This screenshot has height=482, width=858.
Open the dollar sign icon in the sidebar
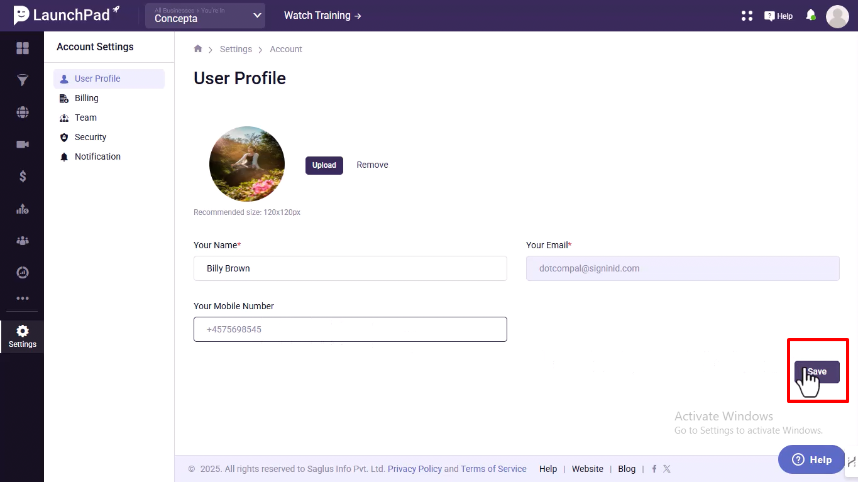point(23,177)
